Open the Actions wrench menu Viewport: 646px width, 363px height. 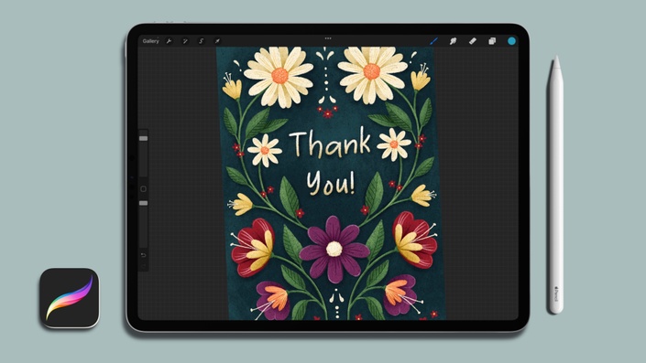[x=169, y=41]
